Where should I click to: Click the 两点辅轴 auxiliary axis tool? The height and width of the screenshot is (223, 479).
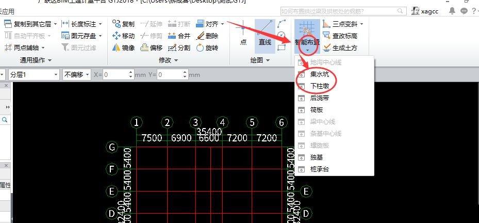click(x=24, y=47)
